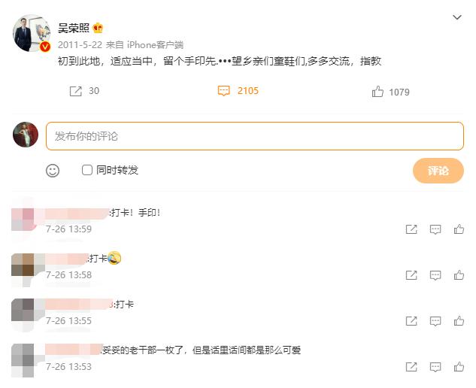Click the iPhone客户端 source link

pyautogui.click(x=154, y=45)
